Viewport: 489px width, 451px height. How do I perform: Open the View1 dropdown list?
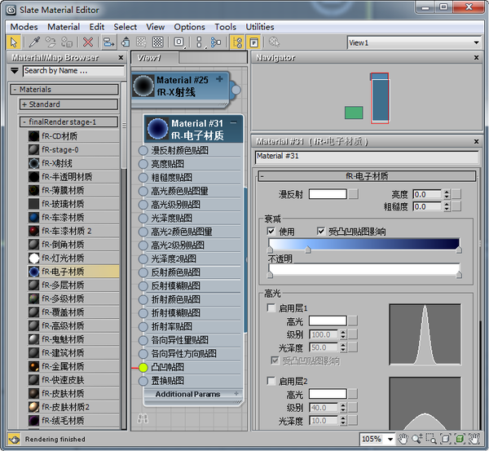coord(476,42)
